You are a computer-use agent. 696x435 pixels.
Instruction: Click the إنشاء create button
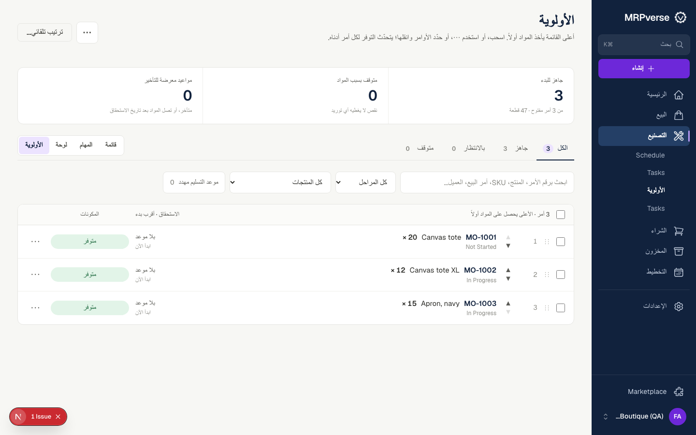click(644, 69)
